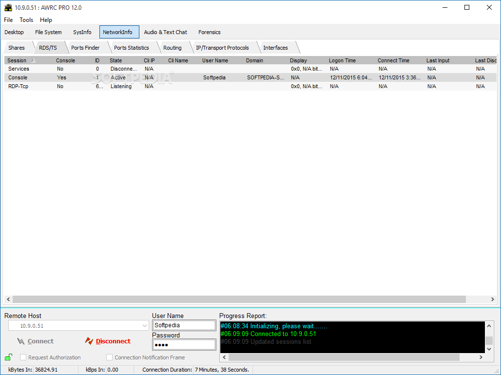Open the Help menu
This screenshot has width=501, height=375.
pyautogui.click(x=46, y=20)
